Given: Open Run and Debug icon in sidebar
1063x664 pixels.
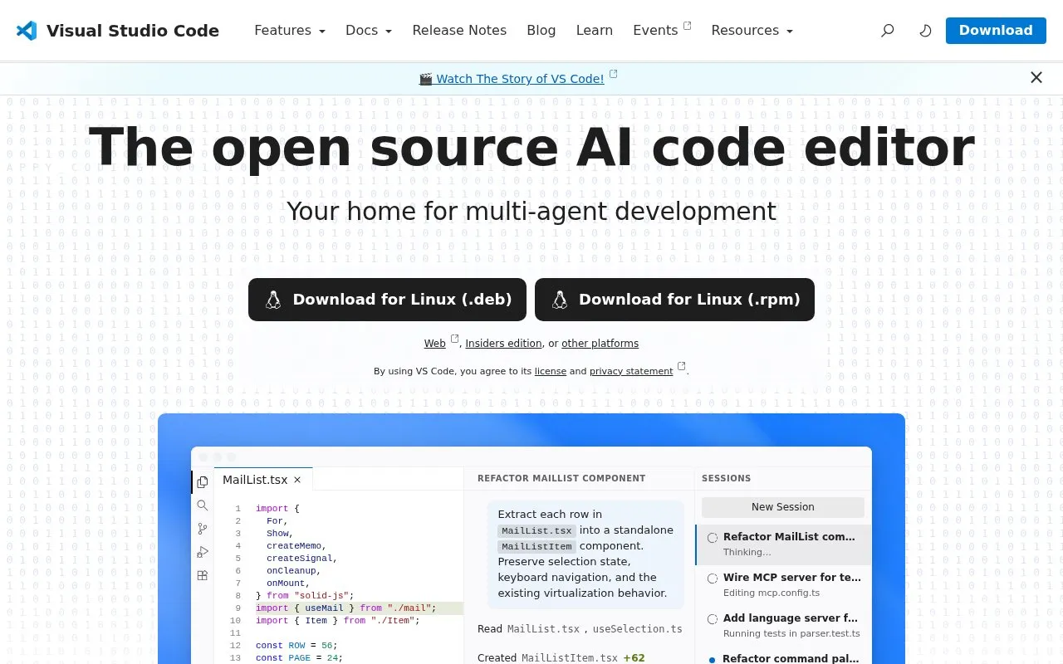Looking at the screenshot, I should tap(203, 552).
